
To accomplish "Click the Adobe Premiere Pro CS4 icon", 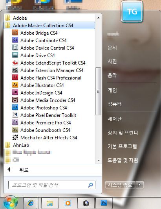I will [15, 122].
